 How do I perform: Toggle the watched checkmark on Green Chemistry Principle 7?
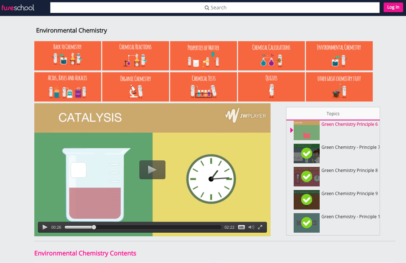[x=306, y=153]
